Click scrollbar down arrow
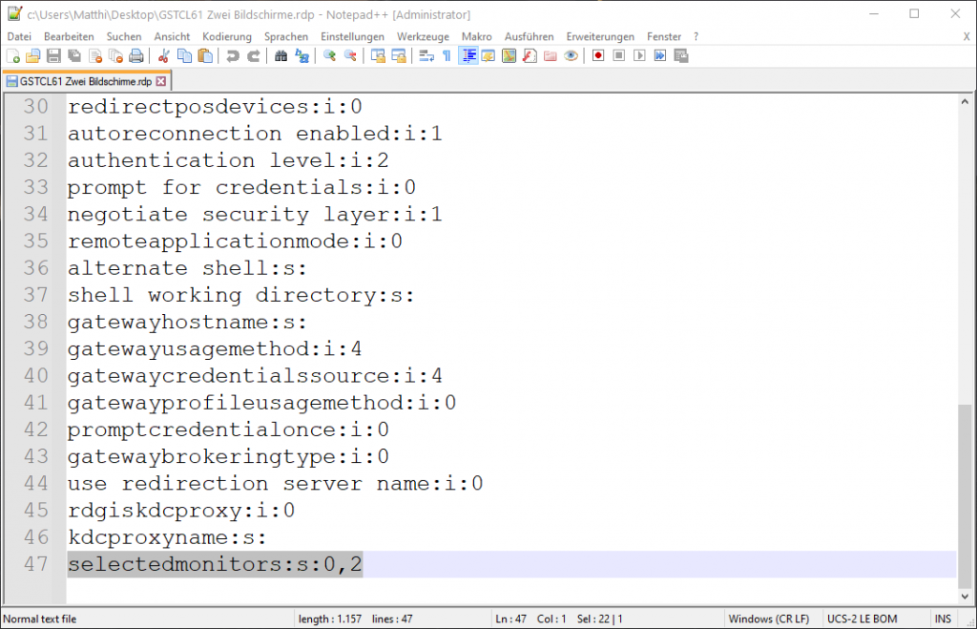The image size is (977, 629). 965,597
